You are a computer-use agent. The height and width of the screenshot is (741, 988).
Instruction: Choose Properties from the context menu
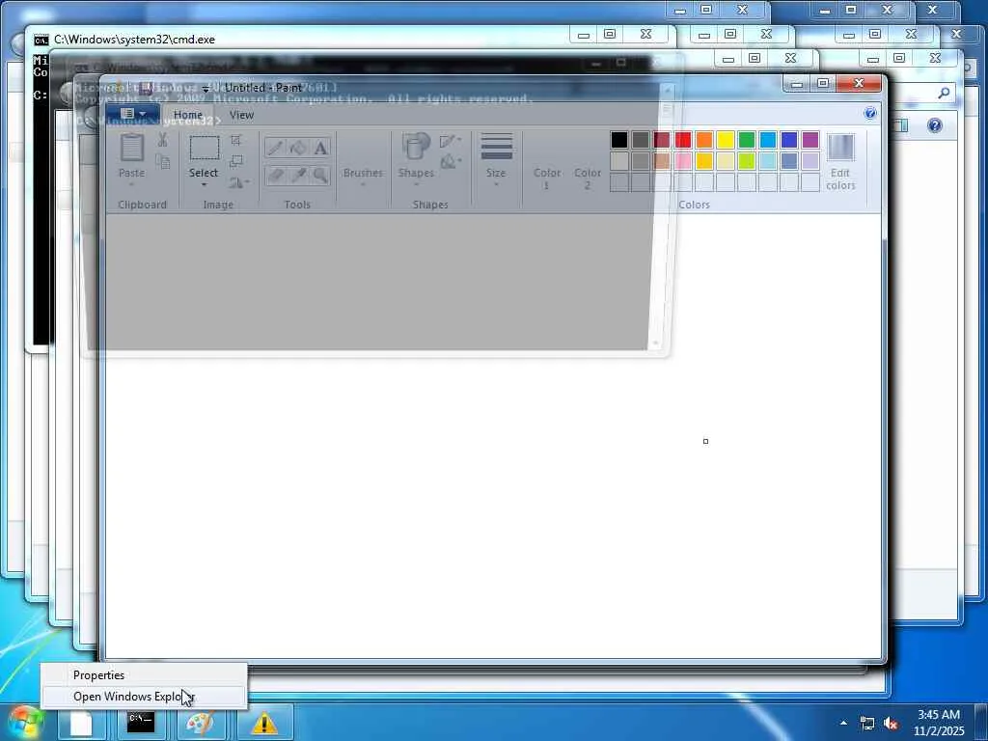click(144, 674)
